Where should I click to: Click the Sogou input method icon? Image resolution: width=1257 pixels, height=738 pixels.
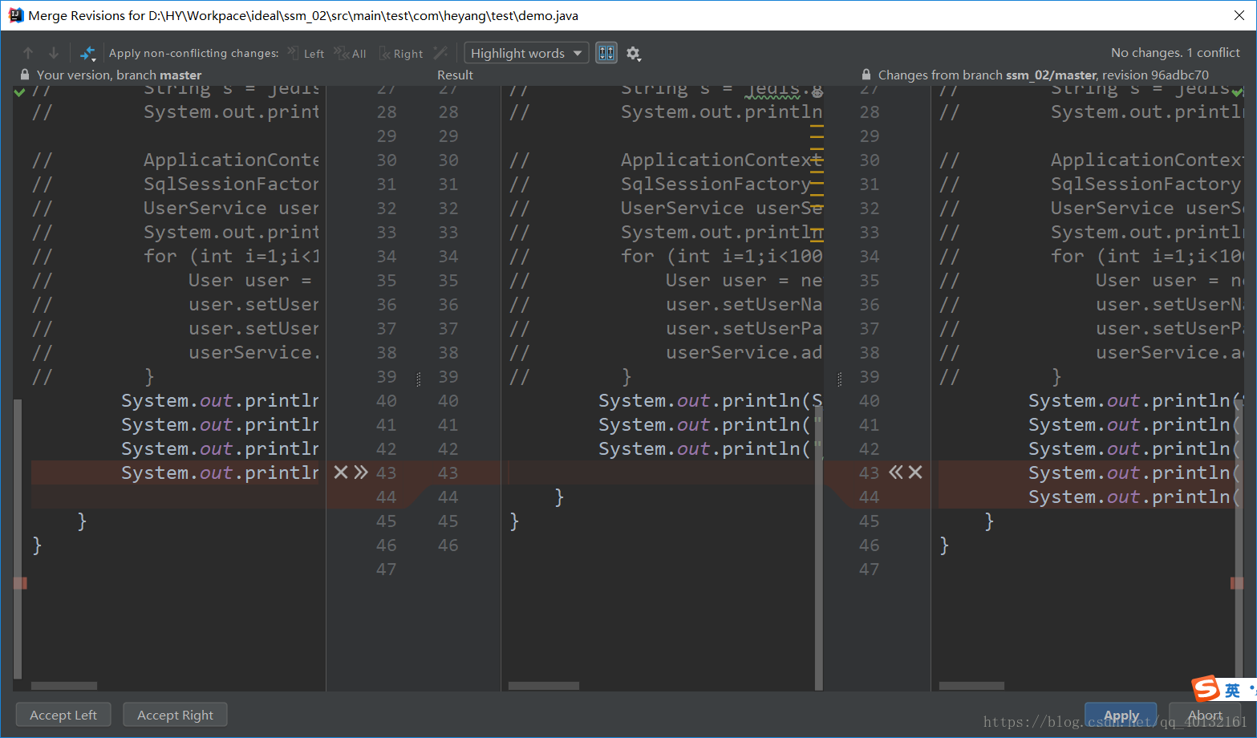(1206, 688)
